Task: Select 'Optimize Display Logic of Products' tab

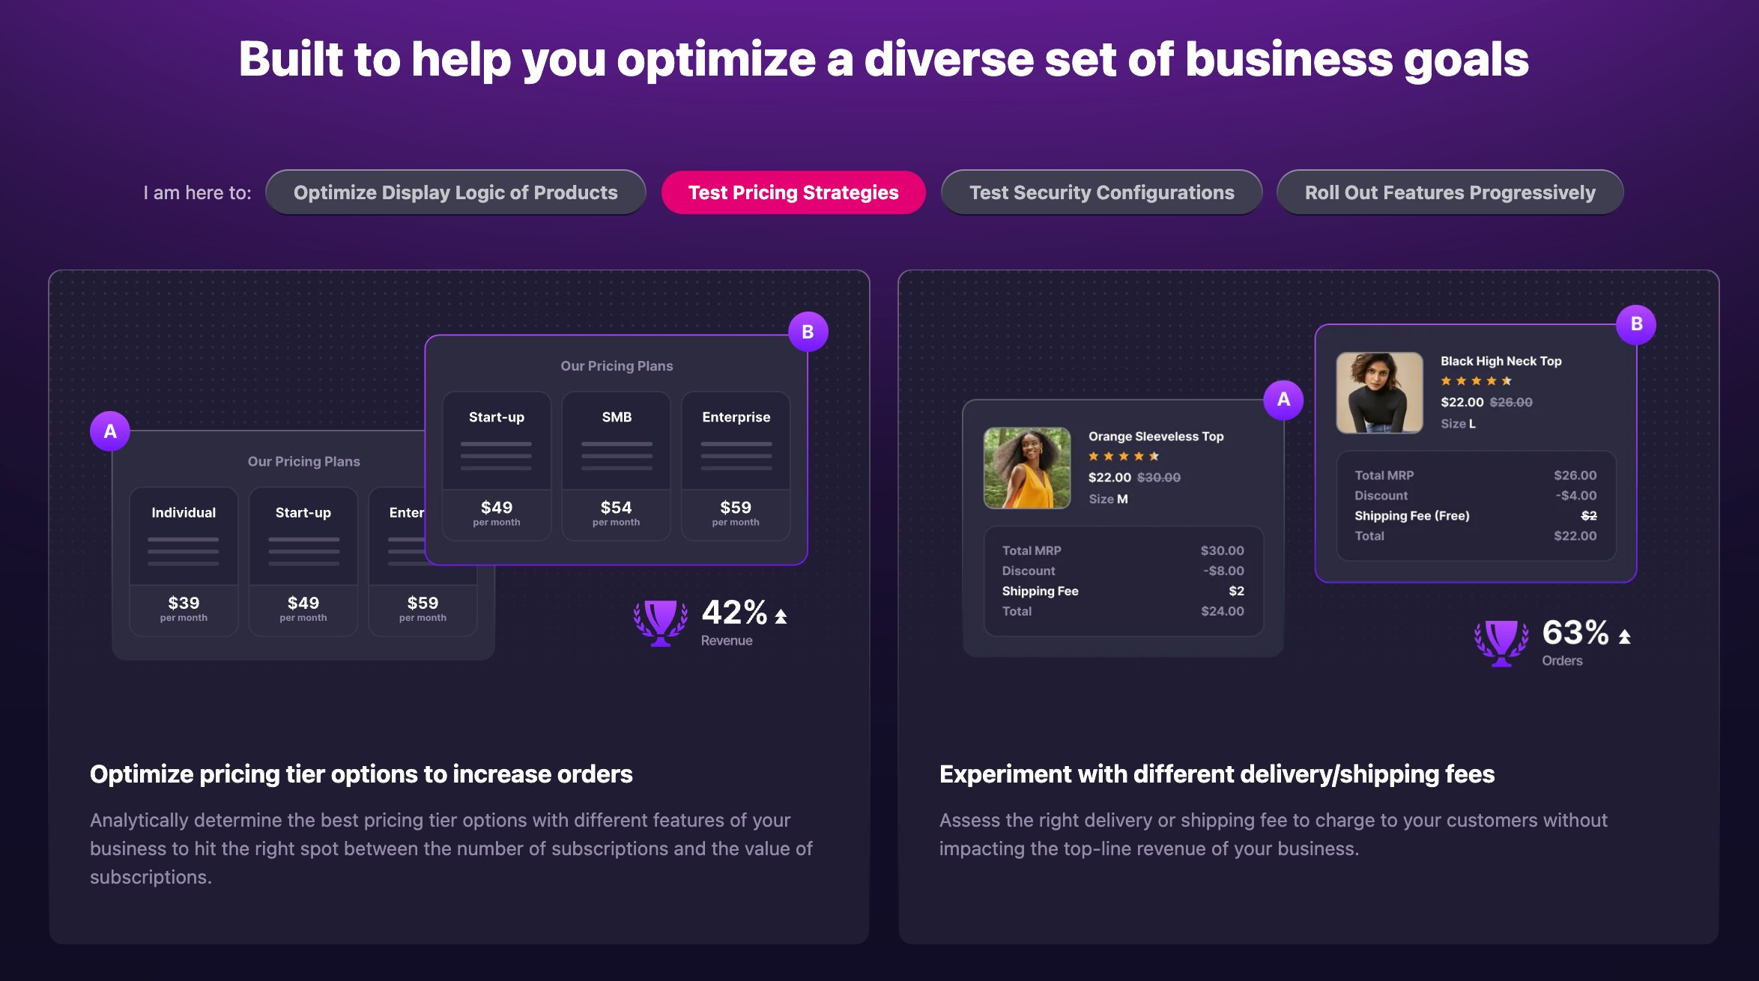Action: pyautogui.click(x=455, y=192)
